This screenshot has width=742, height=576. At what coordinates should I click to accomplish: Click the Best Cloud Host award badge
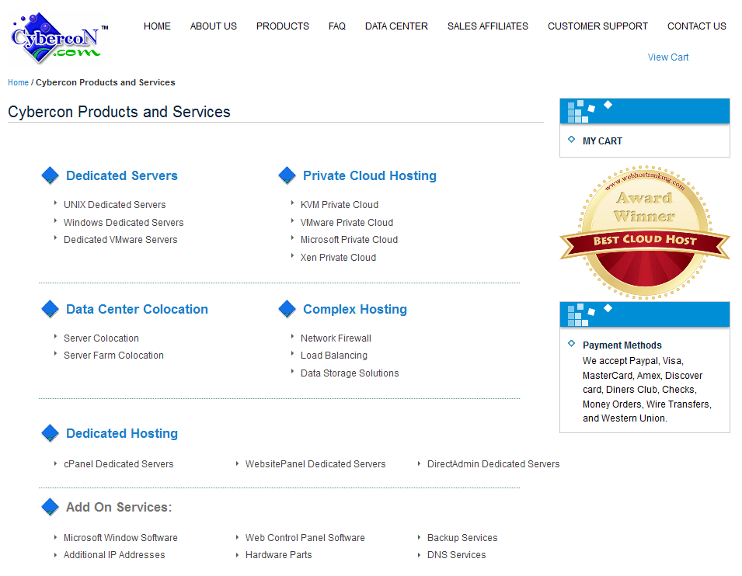point(644,232)
